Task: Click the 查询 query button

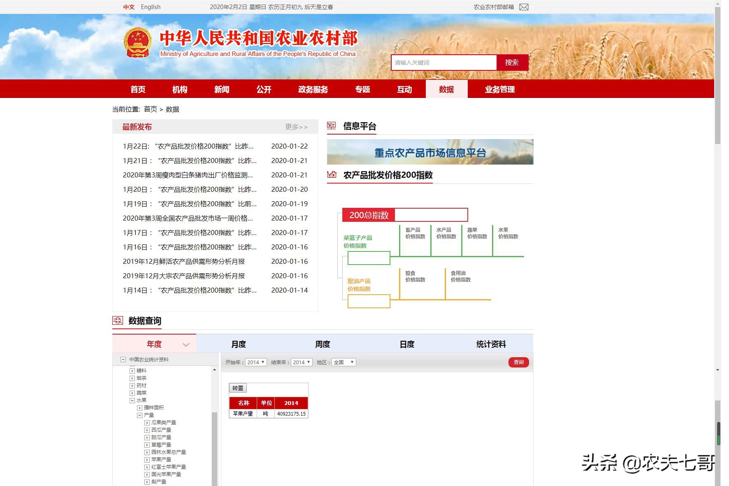Action: (518, 363)
